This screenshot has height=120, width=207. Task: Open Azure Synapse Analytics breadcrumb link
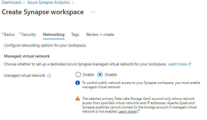49,2
